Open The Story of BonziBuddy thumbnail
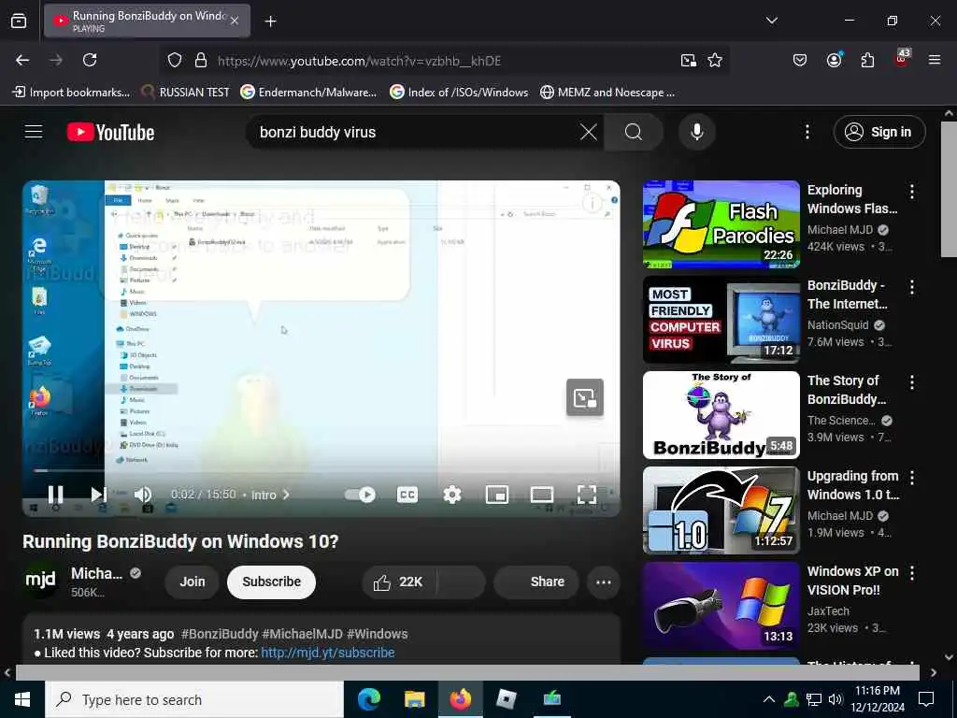Viewport: 957px width, 718px height. pos(721,415)
